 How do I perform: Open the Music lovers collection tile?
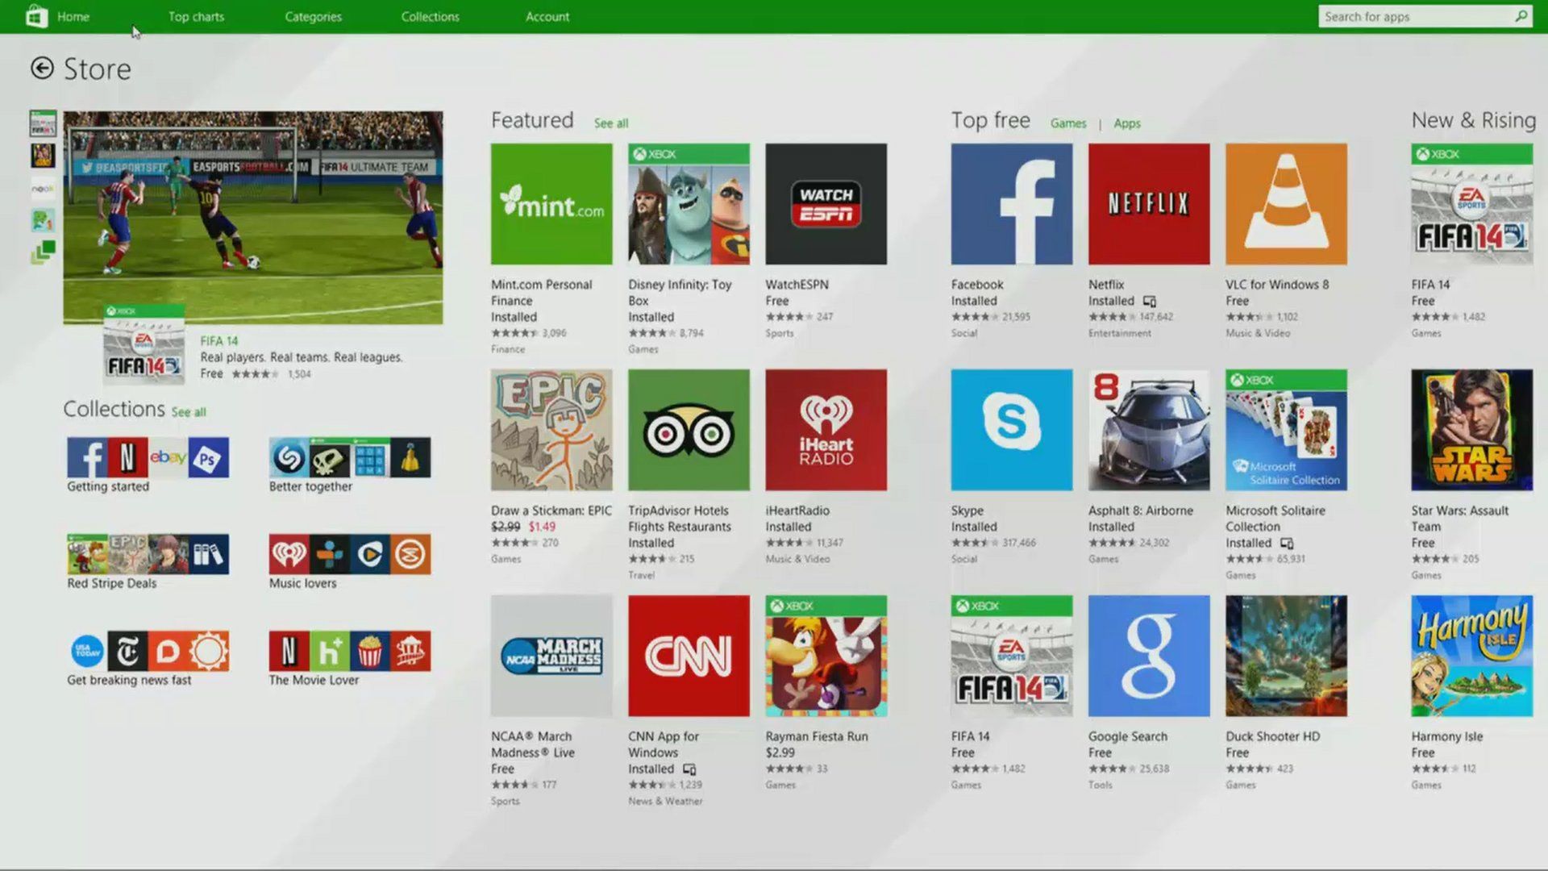point(348,555)
